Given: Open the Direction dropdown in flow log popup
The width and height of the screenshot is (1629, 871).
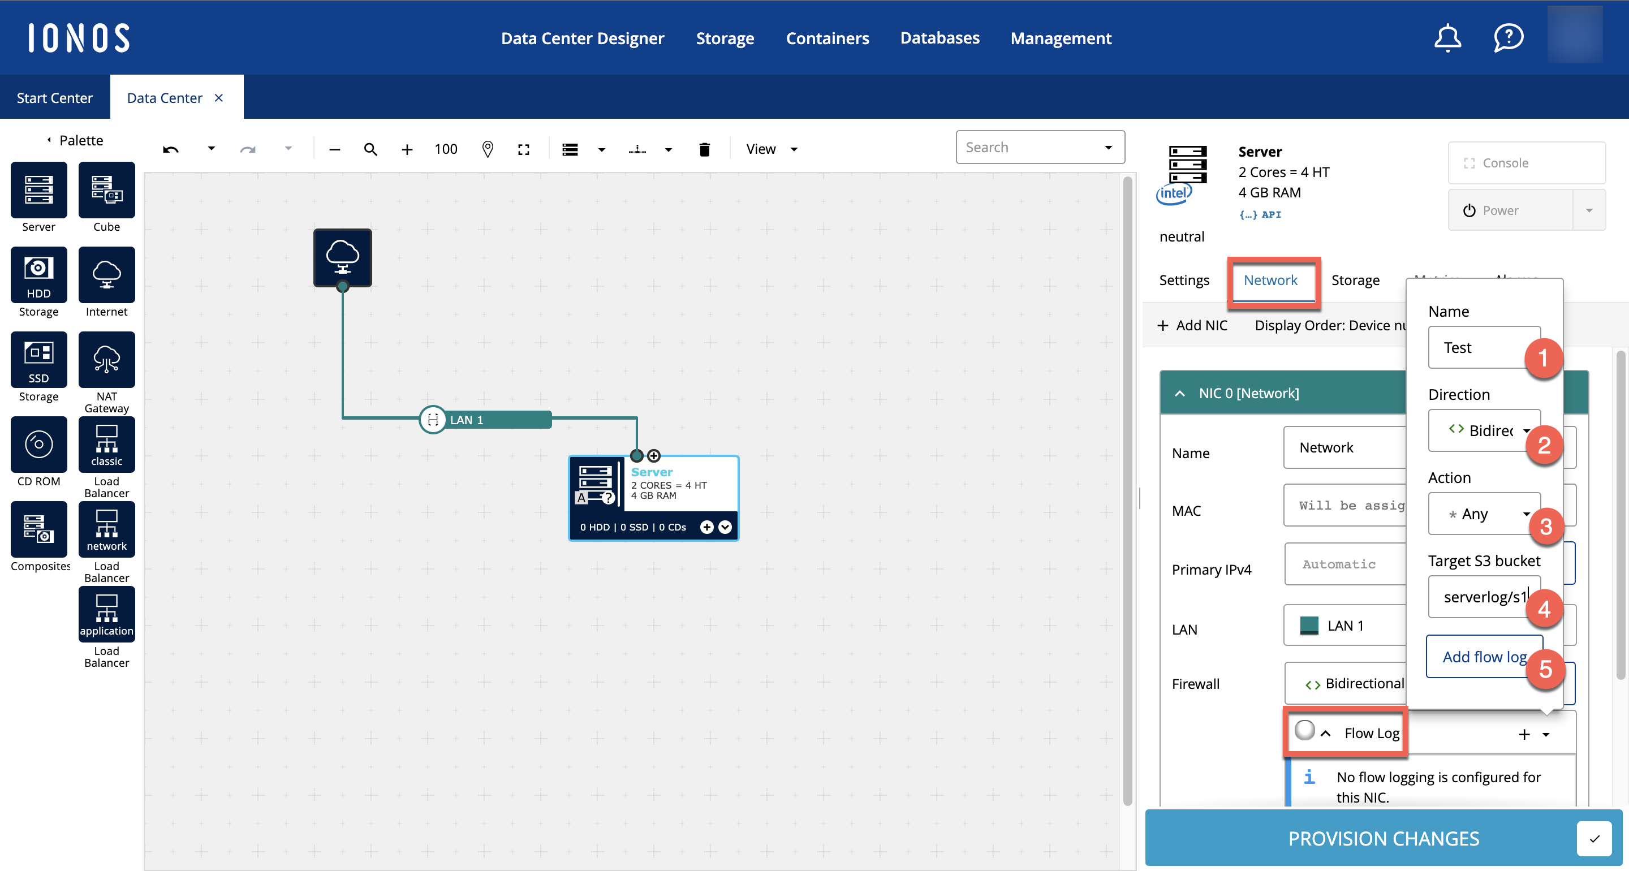Looking at the screenshot, I should (x=1484, y=431).
